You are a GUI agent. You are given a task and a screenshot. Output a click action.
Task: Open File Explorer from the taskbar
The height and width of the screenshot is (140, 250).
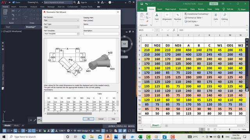point(92,136)
